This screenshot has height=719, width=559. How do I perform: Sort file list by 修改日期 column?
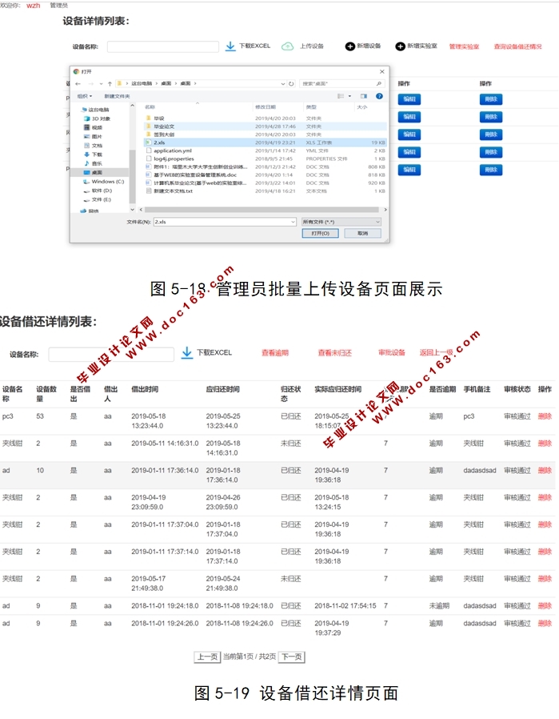[x=266, y=106]
